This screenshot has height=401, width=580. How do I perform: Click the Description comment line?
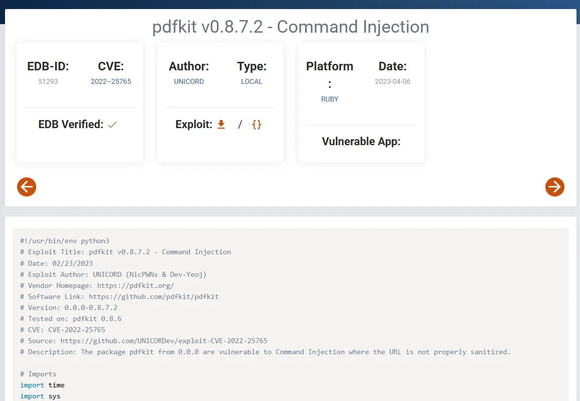265,352
